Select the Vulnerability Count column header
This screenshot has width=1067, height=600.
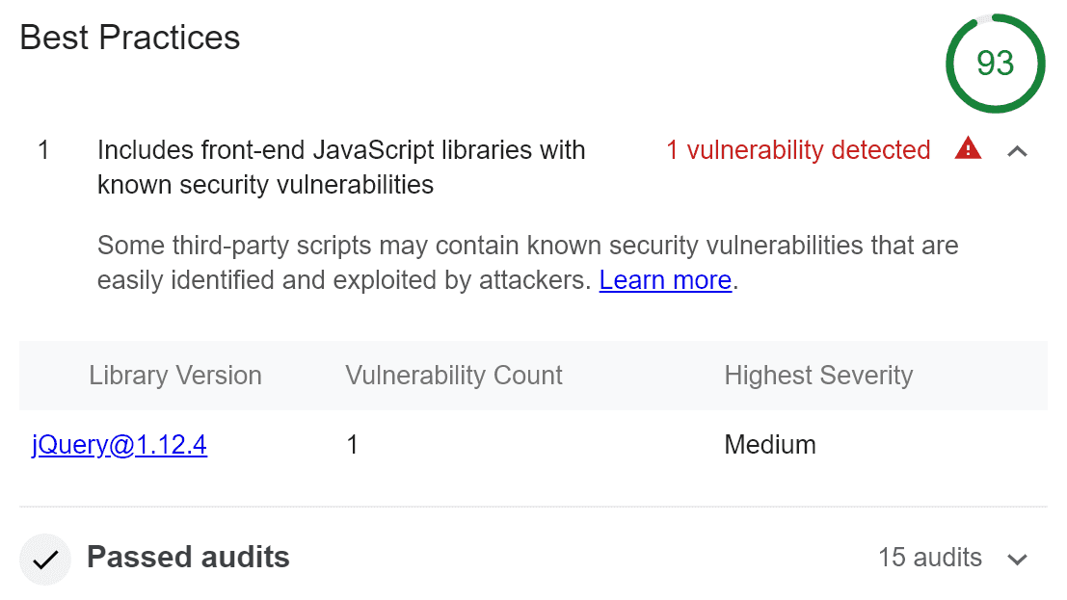pyautogui.click(x=454, y=376)
